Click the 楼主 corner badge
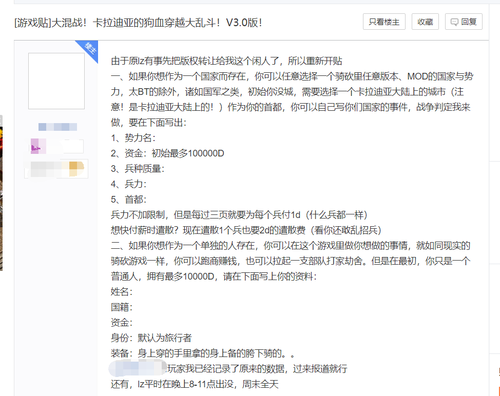This screenshot has height=396, width=500. [x=90, y=49]
